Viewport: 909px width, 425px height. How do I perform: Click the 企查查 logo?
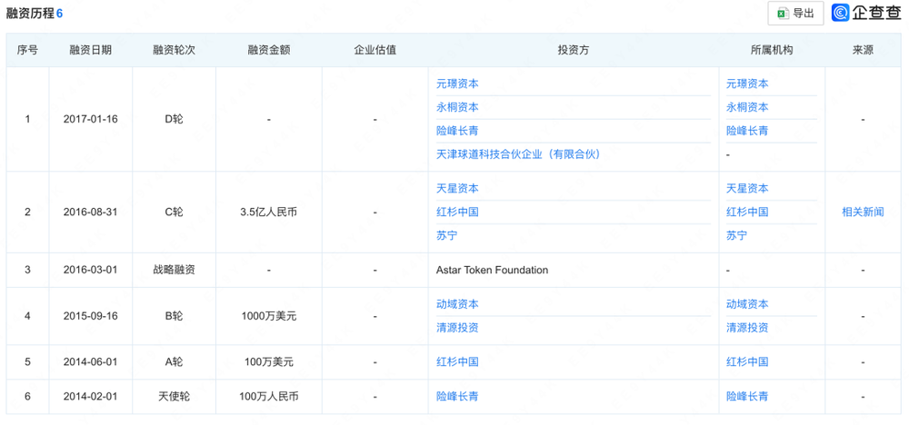[x=865, y=13]
